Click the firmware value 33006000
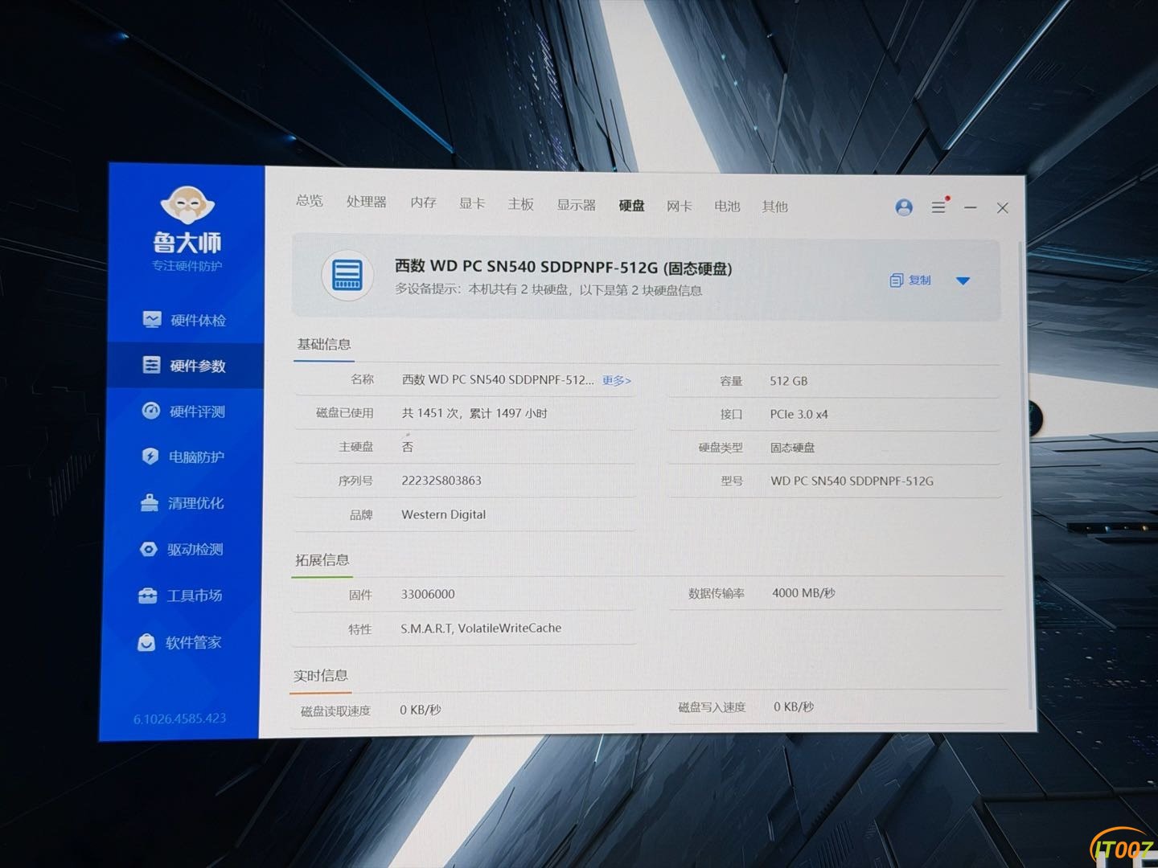The height and width of the screenshot is (868, 1158). 428,594
